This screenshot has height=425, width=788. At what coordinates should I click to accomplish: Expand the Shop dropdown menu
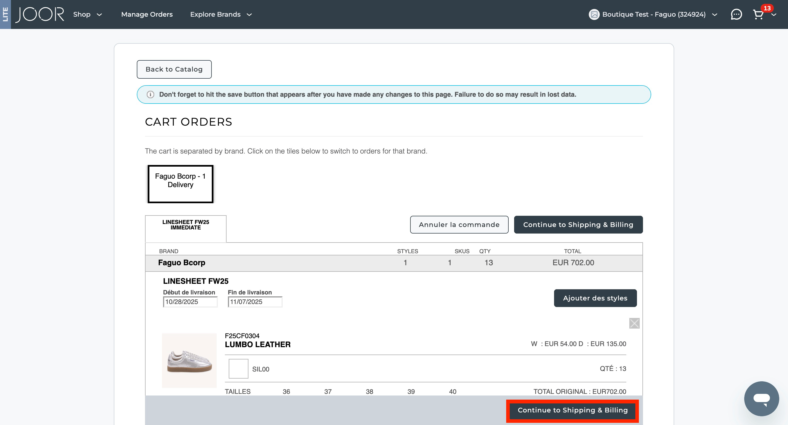click(88, 14)
